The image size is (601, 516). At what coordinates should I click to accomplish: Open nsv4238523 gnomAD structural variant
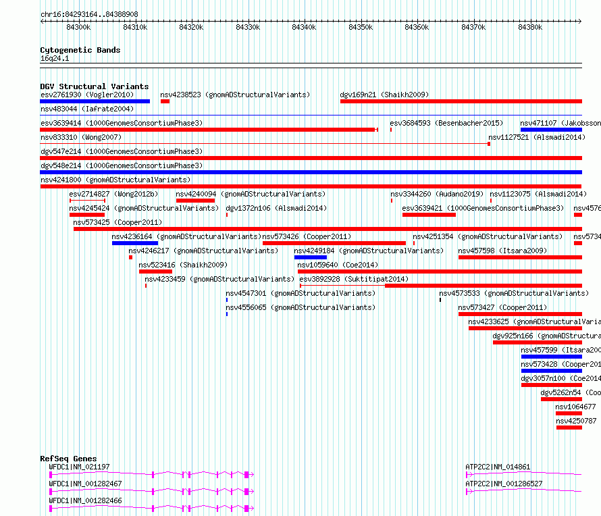(x=235, y=95)
